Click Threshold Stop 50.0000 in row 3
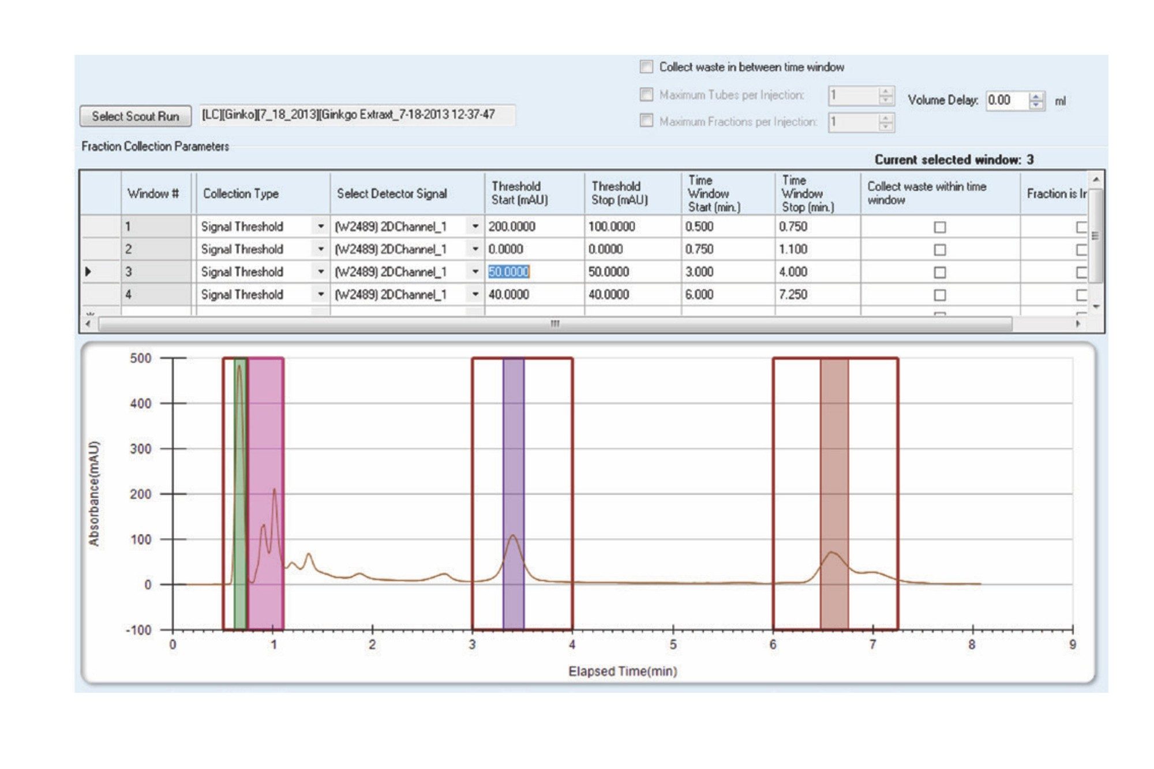Viewport: 1154px width, 769px height. [x=632, y=272]
